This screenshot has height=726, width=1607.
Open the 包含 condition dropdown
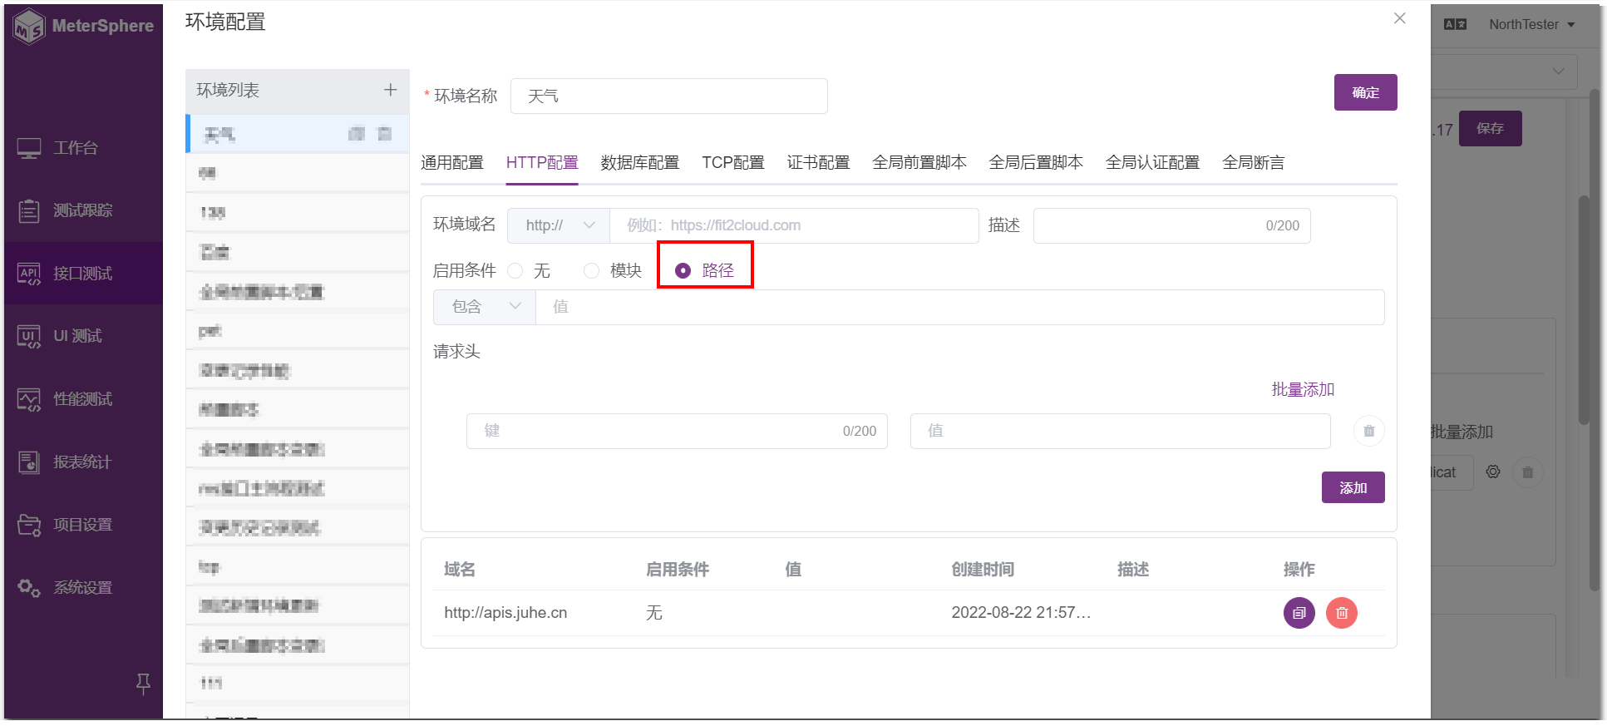coord(485,307)
